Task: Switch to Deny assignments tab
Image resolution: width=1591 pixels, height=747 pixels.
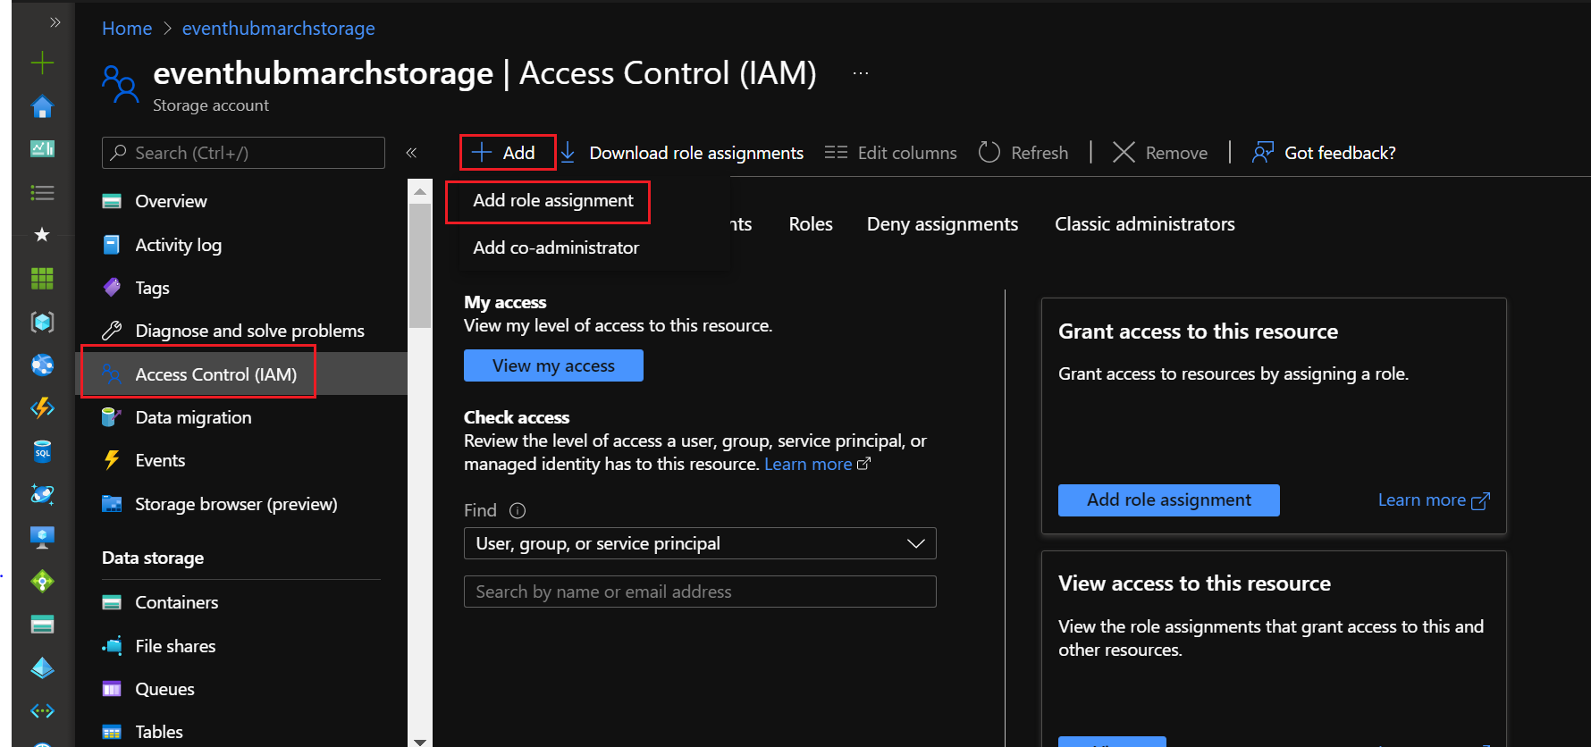Action: [942, 224]
